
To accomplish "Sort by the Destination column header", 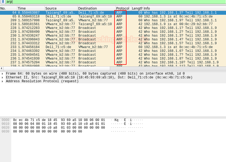I will click(x=96, y=8).
